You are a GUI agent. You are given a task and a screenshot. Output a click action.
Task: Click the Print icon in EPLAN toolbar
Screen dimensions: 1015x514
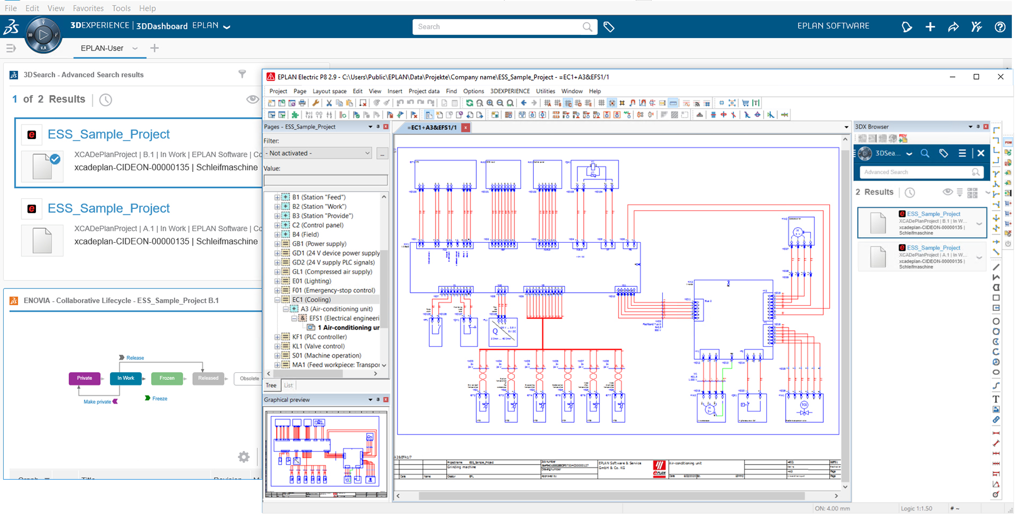click(x=301, y=103)
